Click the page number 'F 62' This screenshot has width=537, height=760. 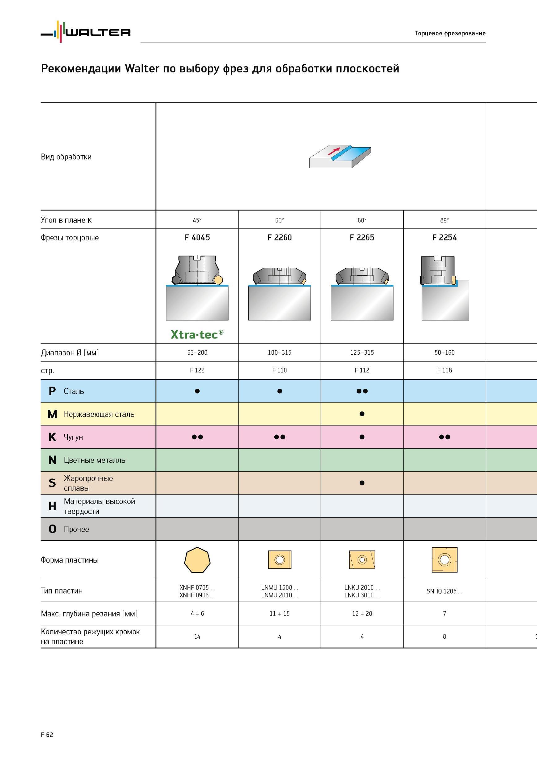click(47, 735)
